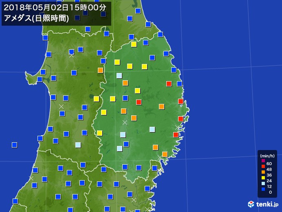282x212 pixels.
Task: Click the legend value '60'
Action: 269,163
